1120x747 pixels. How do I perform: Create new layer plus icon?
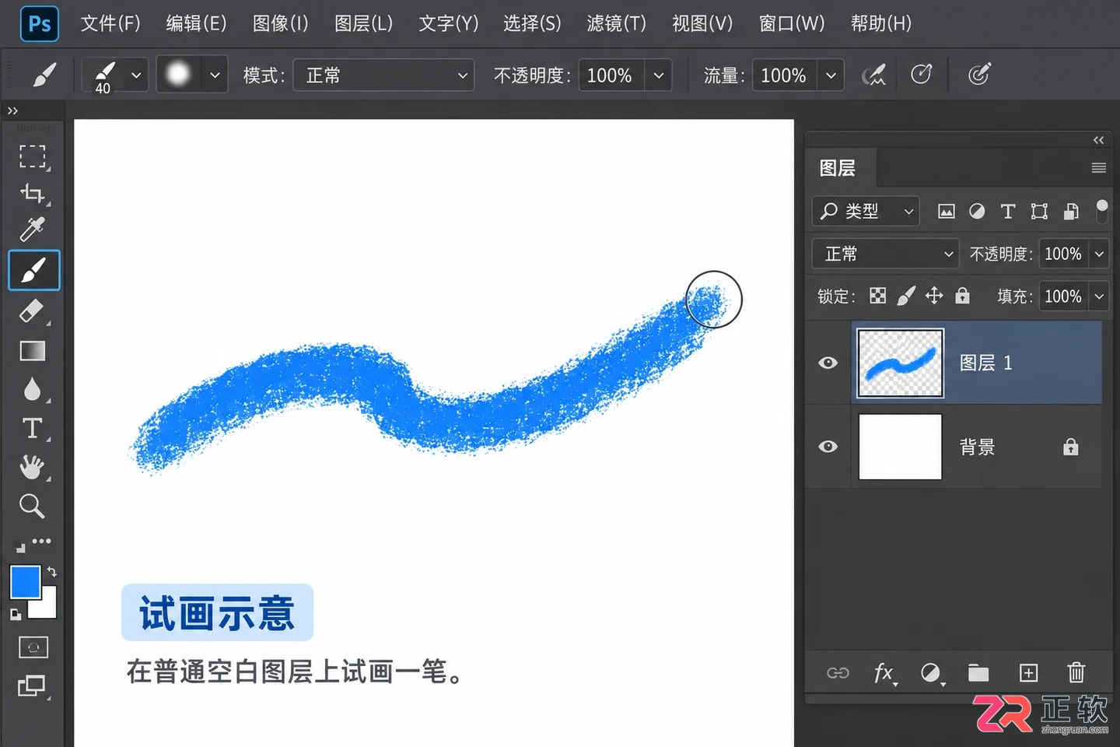pyautogui.click(x=1028, y=673)
